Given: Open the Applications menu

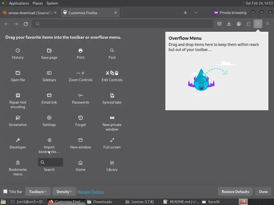Looking at the screenshot, I should click(x=19, y=3).
